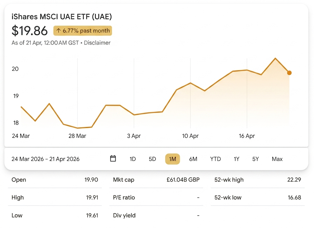The height and width of the screenshot is (228, 314).
Task: Open the 1Y chart range
Action: click(x=236, y=159)
